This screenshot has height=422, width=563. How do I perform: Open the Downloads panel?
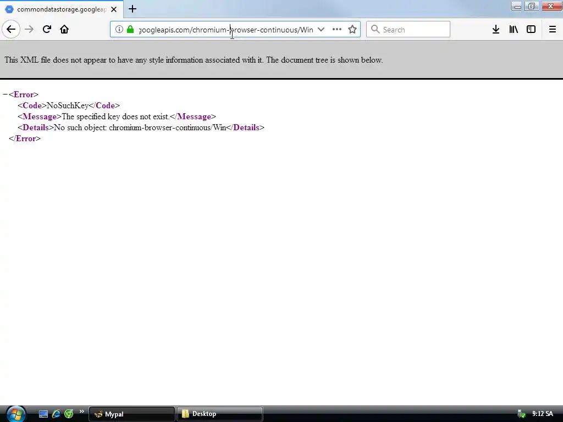(496, 29)
